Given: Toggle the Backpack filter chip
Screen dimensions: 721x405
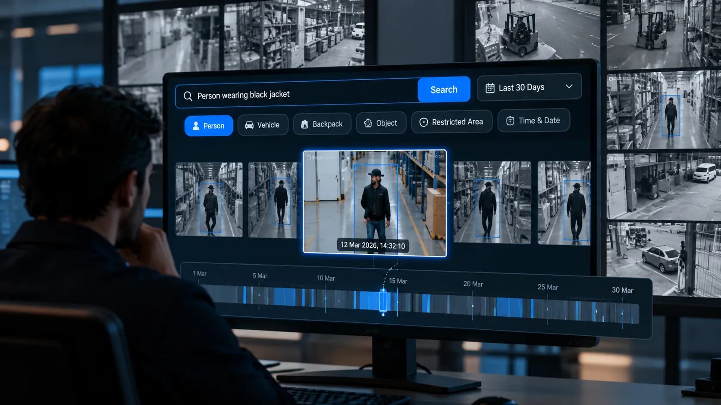Looking at the screenshot, I should (322, 124).
